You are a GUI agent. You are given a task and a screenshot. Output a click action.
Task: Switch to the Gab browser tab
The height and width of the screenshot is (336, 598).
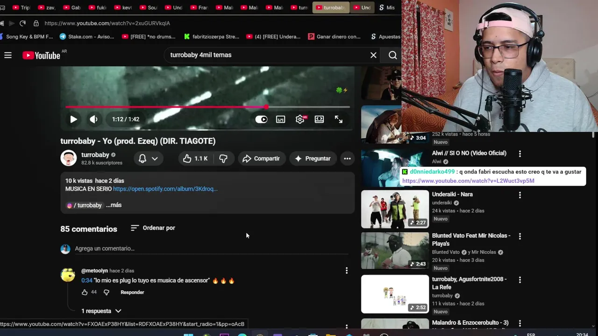(71, 7)
